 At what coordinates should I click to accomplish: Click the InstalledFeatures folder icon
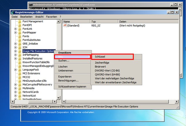point(20,58)
